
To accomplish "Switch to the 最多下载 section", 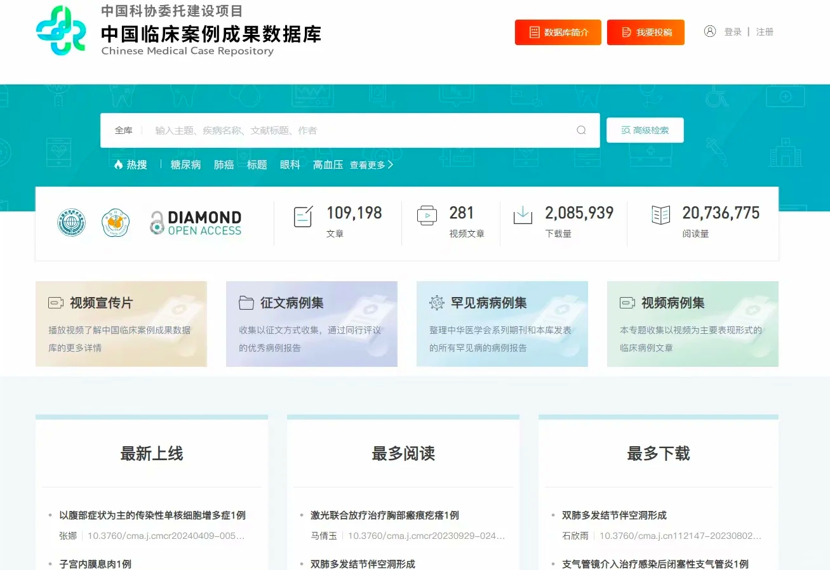I will [x=658, y=453].
